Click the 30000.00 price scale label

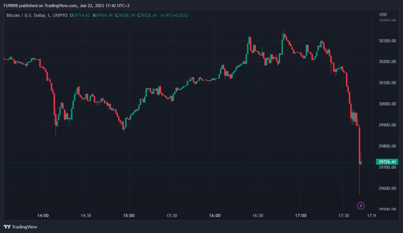[387, 104]
